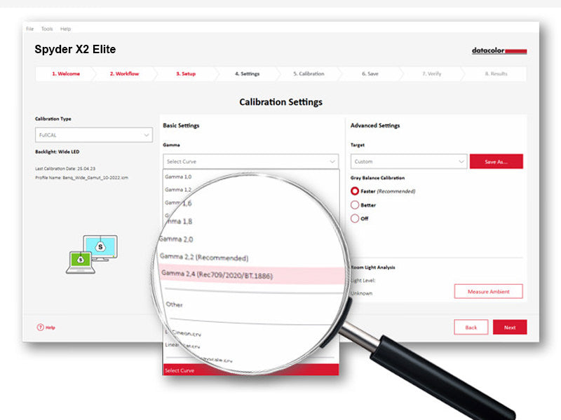
Task: Choose Gamma 2.2 (Recommended) from list
Action: tap(204, 257)
